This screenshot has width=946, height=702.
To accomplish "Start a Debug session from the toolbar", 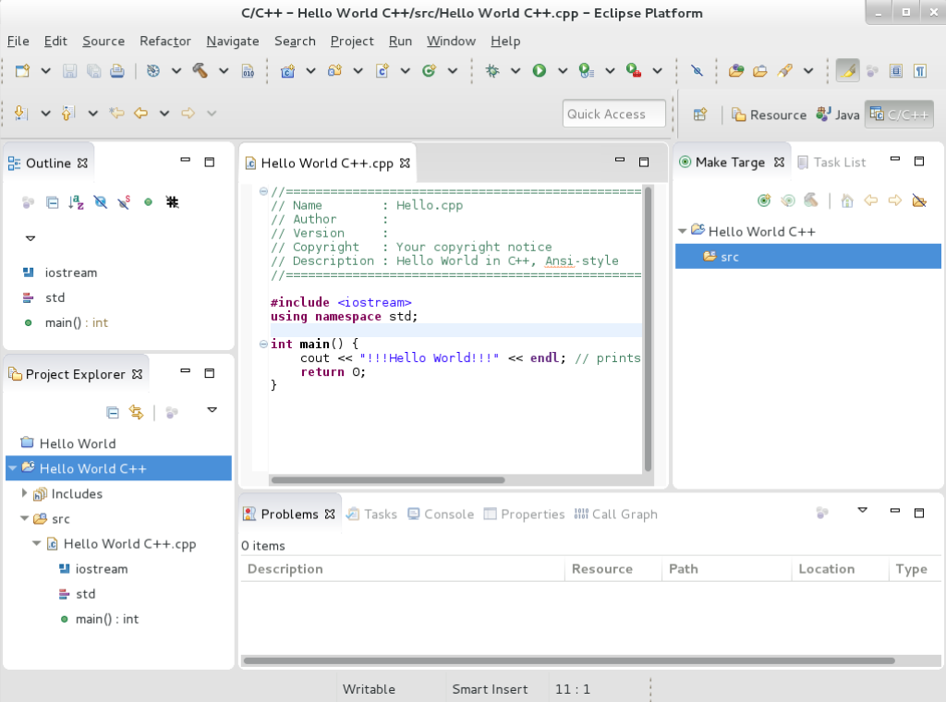I will point(494,70).
